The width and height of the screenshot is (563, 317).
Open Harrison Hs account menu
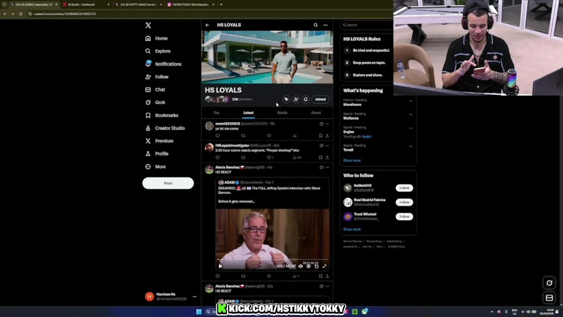coord(171,296)
